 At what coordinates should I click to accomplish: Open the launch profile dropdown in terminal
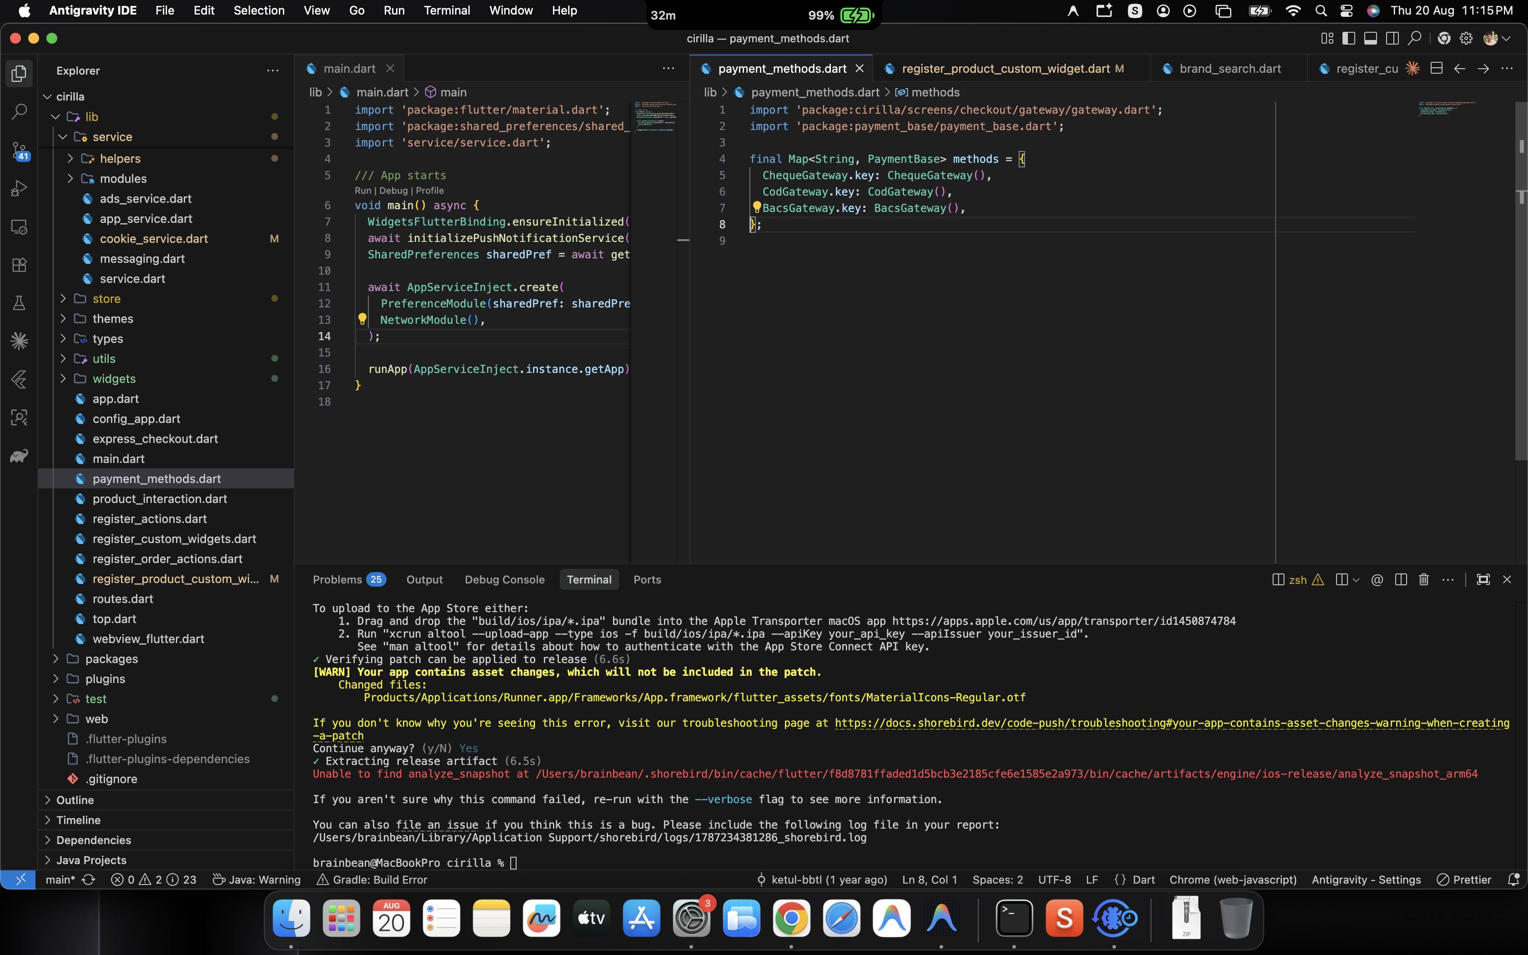pyautogui.click(x=1356, y=580)
